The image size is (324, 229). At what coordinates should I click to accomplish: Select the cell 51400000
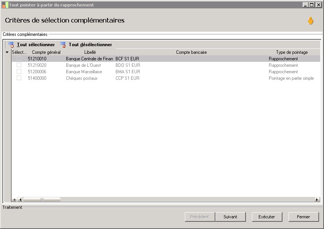[37, 78]
